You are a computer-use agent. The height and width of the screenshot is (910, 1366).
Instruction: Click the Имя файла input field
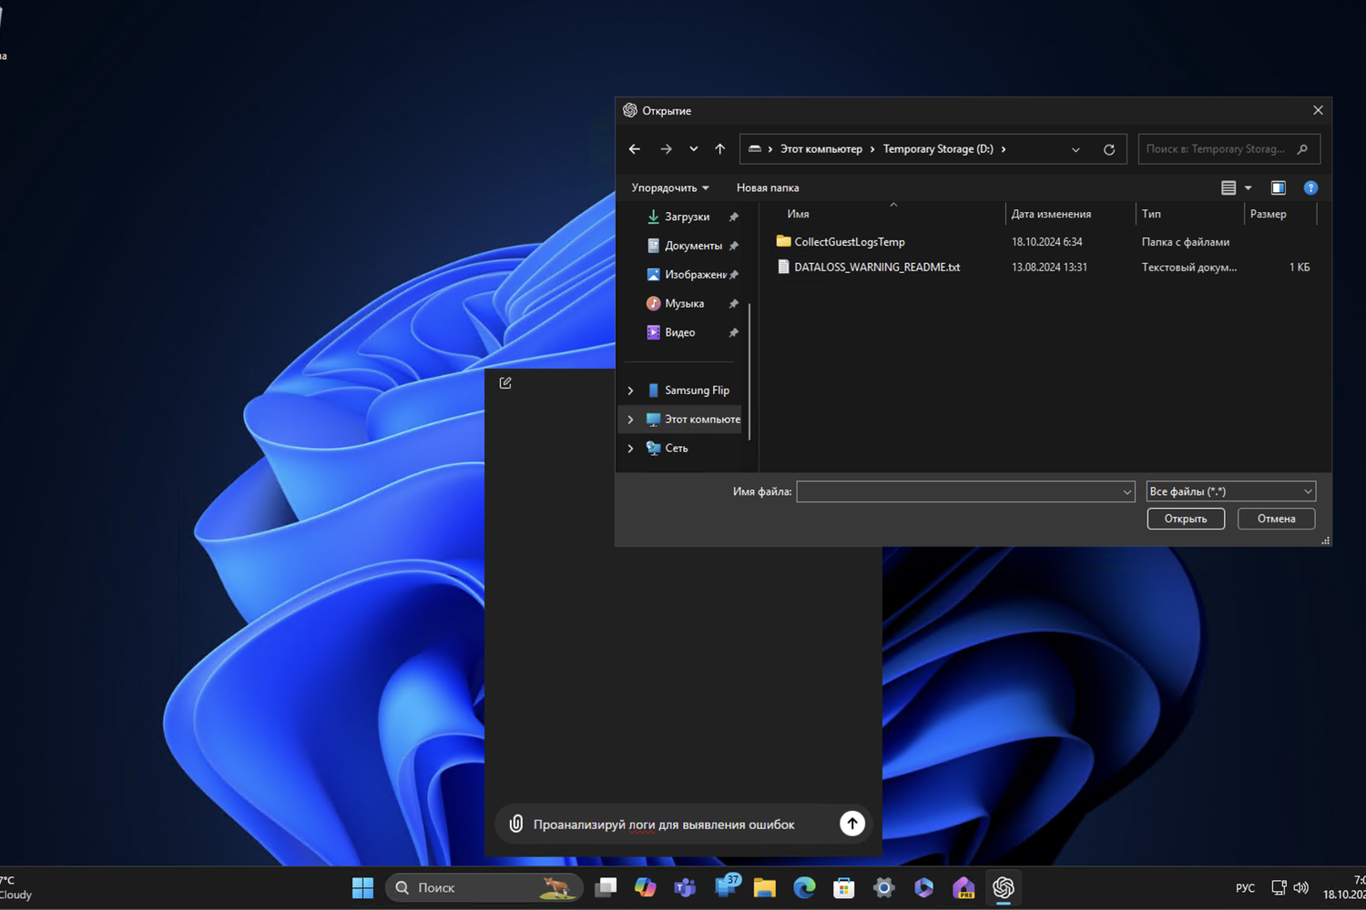click(x=956, y=491)
